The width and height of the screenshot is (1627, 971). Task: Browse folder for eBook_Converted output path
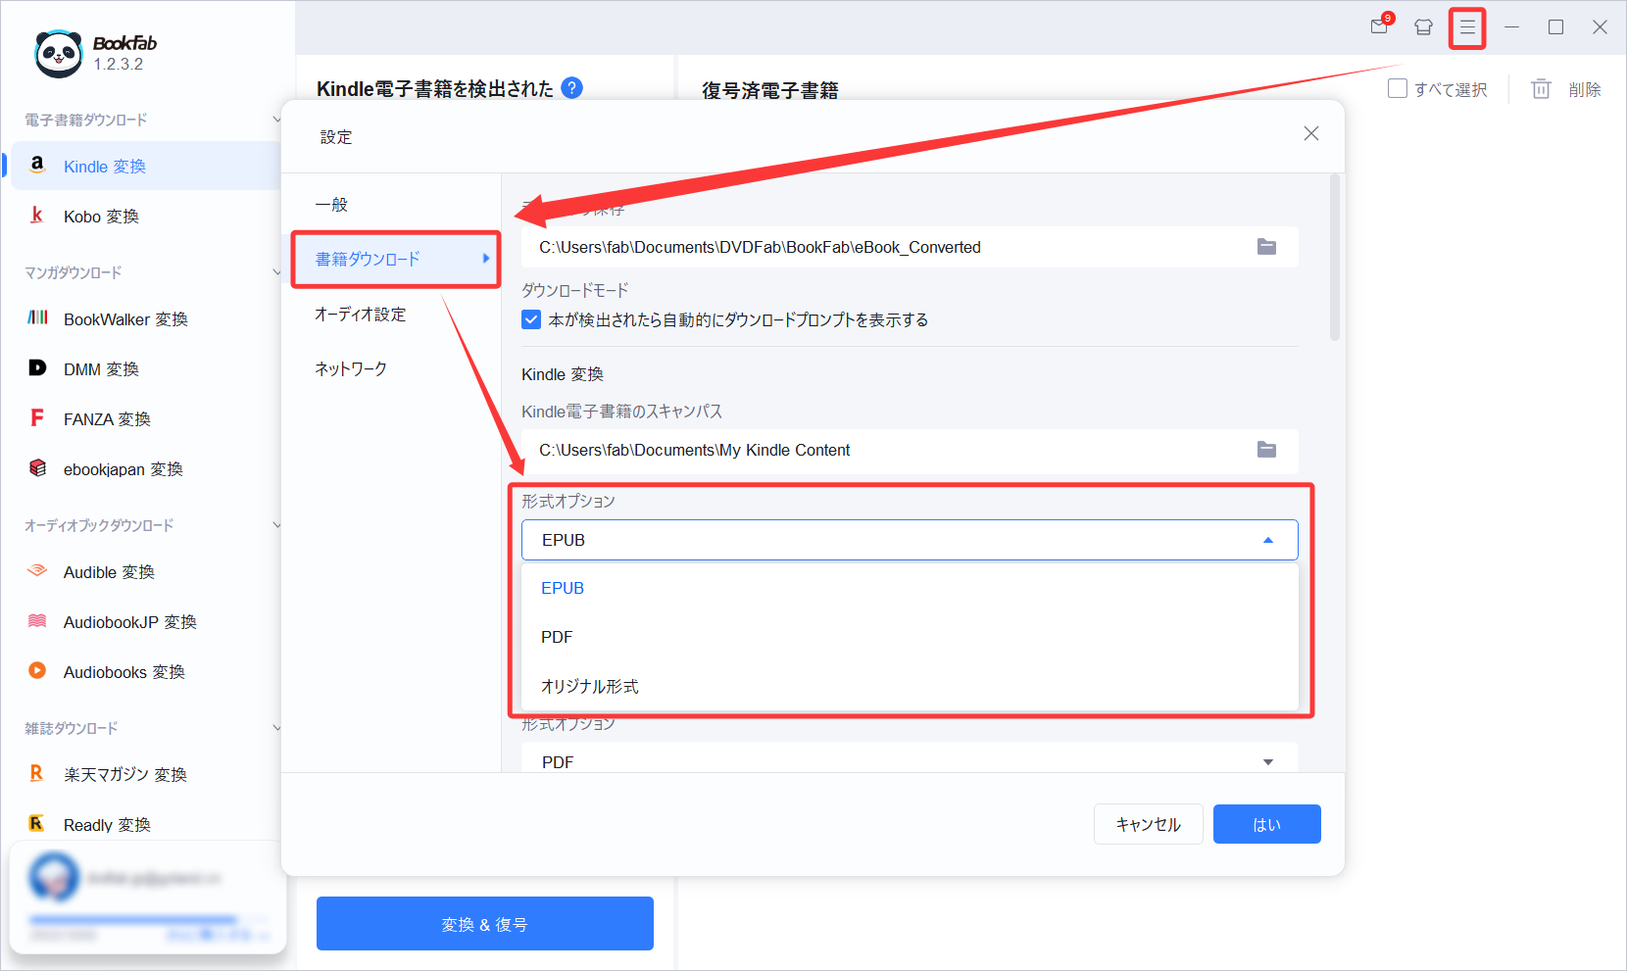(1266, 247)
